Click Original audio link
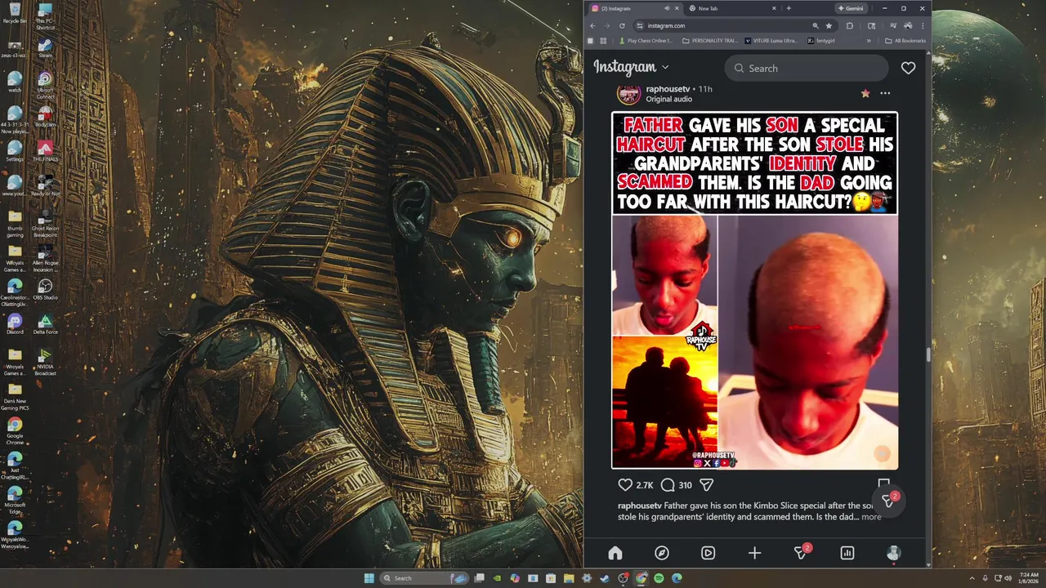 pos(669,99)
